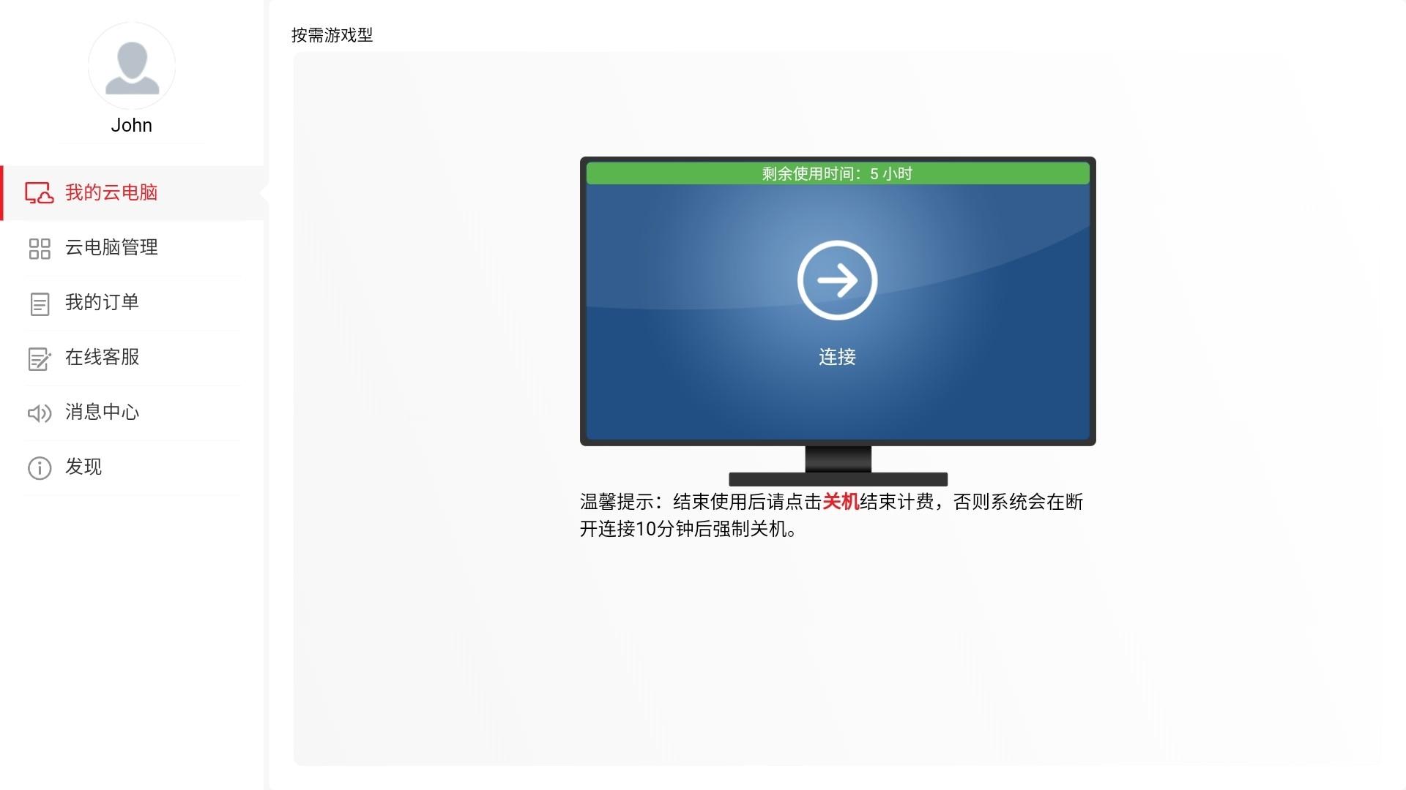Click the user avatar picture

click(x=132, y=66)
